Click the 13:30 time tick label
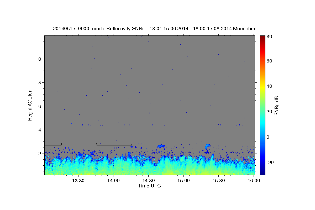This screenshot has width=315, height=210. coord(78,181)
